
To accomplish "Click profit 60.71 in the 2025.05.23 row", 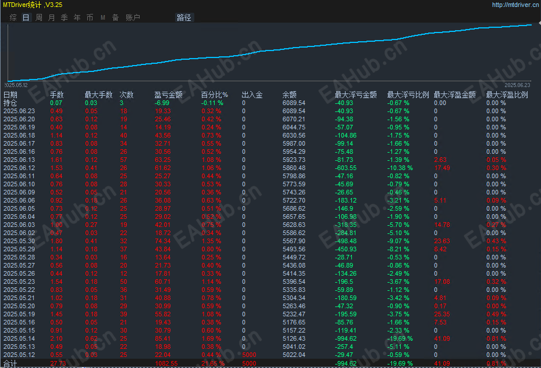I will [x=163, y=282].
